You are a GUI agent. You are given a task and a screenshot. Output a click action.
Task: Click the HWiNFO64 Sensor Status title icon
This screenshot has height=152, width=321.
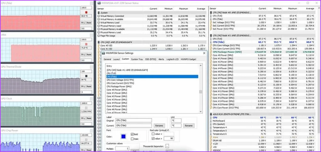pyautogui.click(x=98, y=3)
